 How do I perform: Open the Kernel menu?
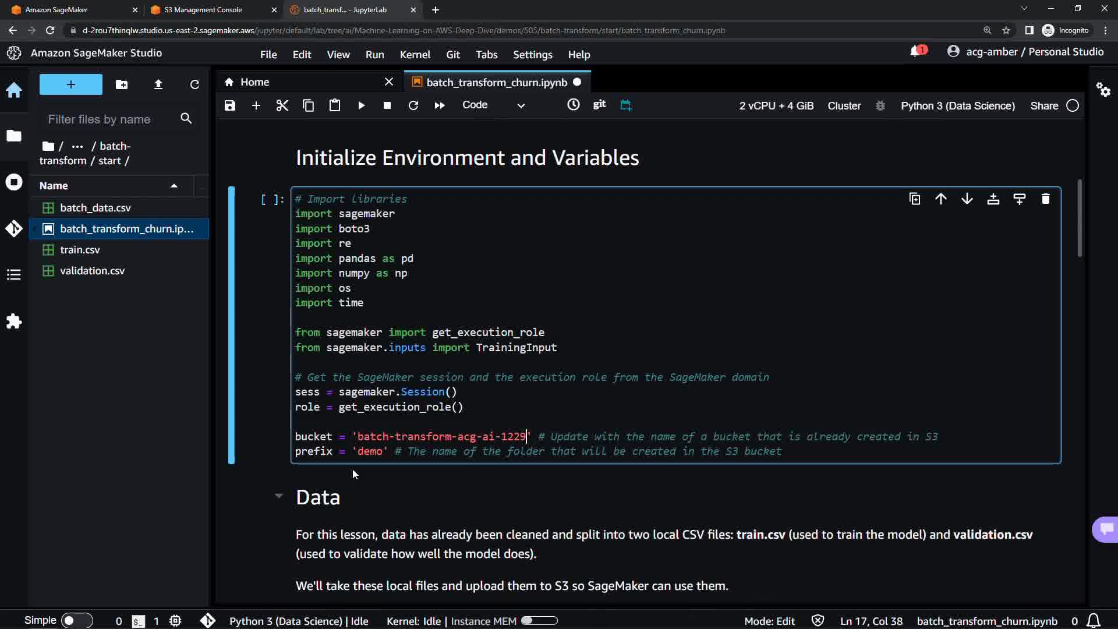pos(415,55)
